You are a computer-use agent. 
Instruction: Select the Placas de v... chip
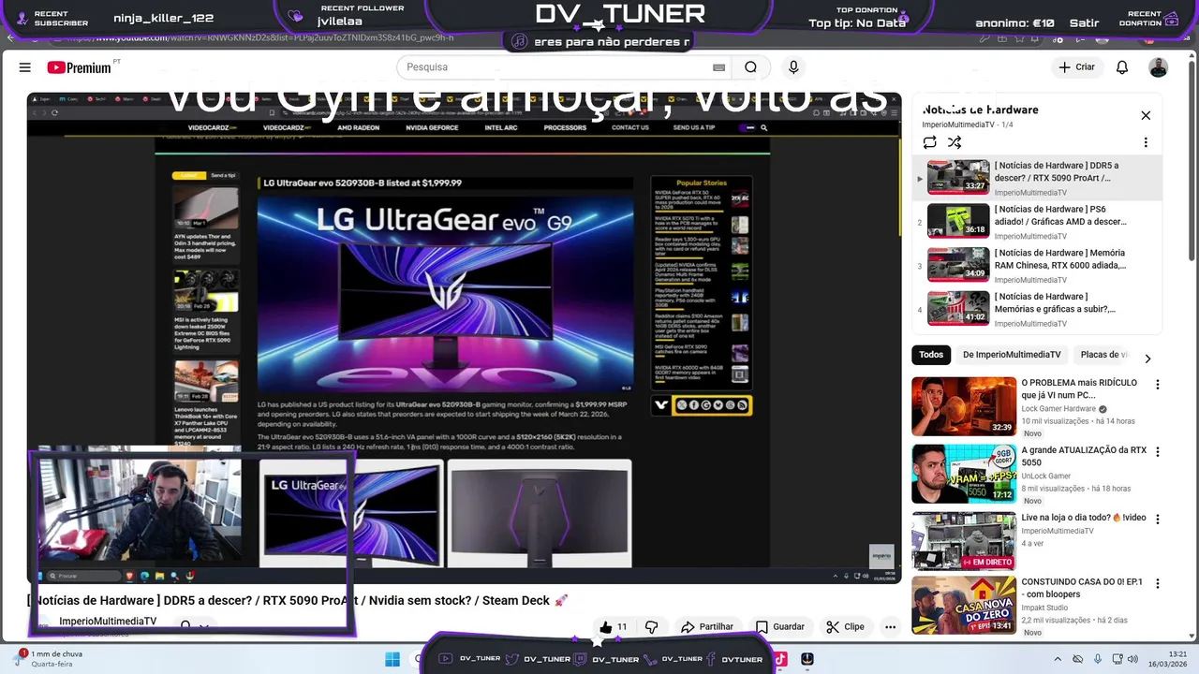[1103, 355]
